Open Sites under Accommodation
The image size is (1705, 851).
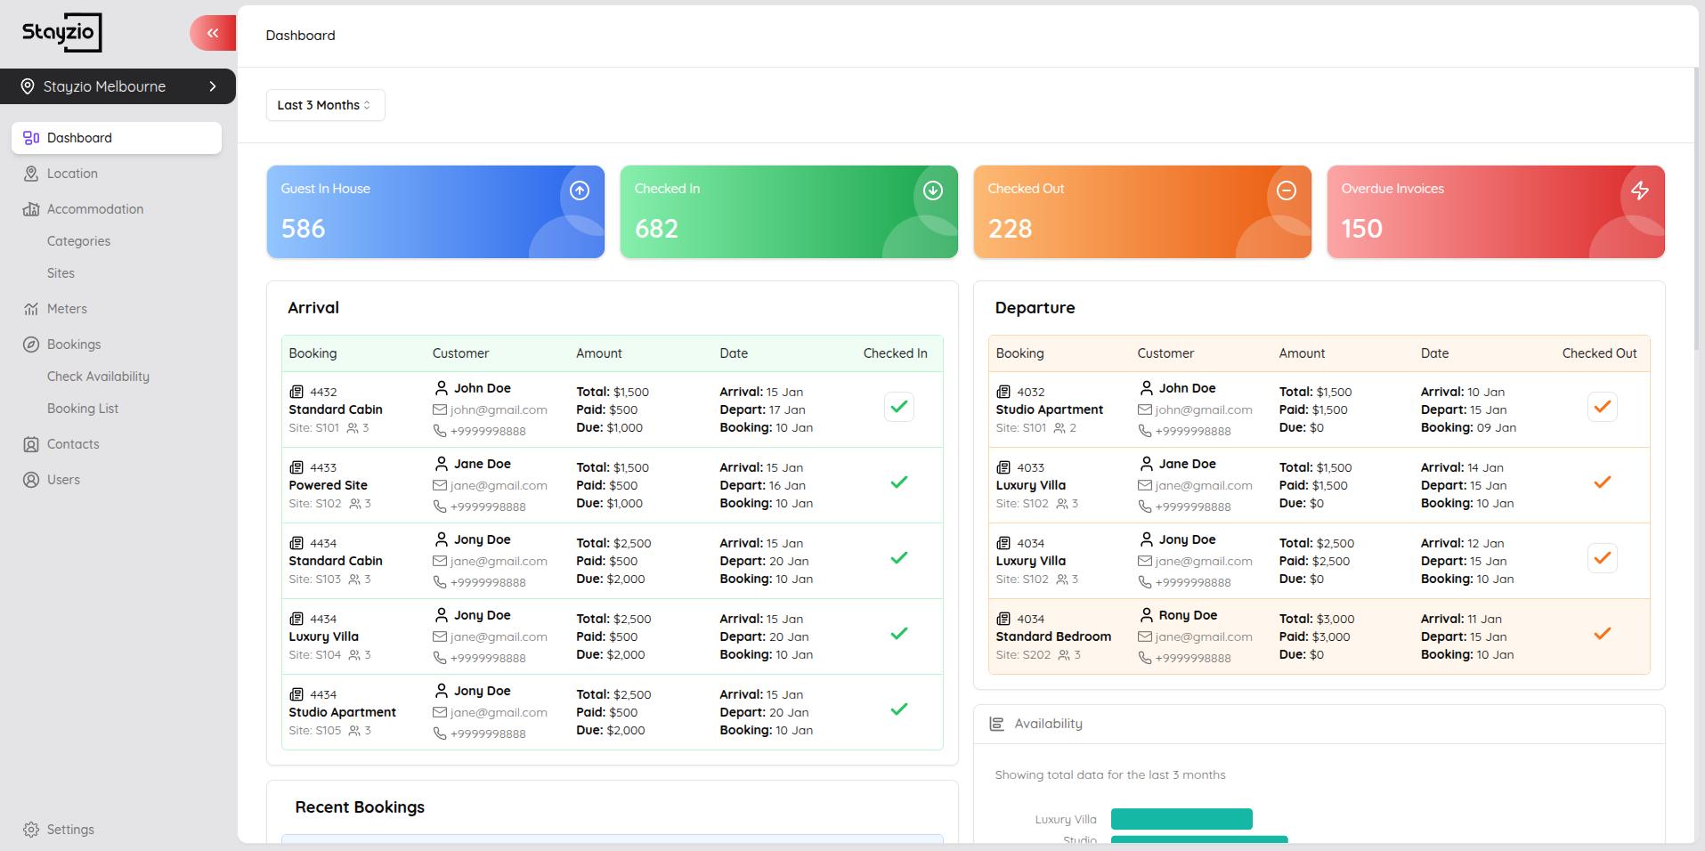click(x=61, y=273)
